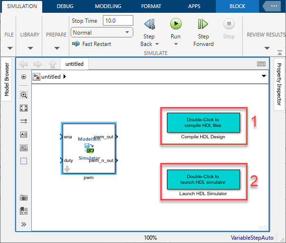Click the VariableStepAuto solver link
This screenshot has width=286, height=243.
252,237
